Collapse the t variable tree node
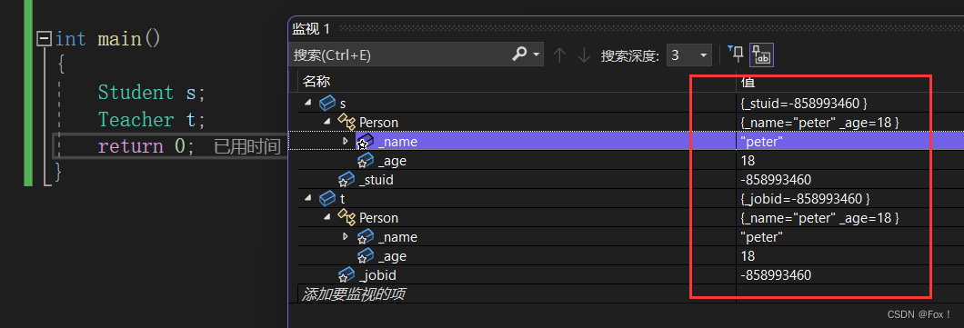The image size is (964, 328). 307,198
